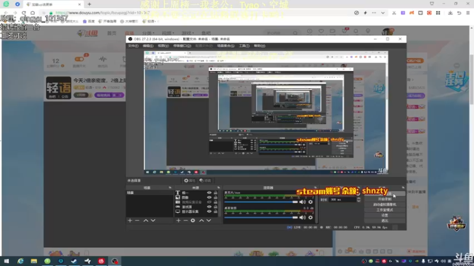Click the browser home icon
This screenshot has width=474, height=266.
pos(33,12)
